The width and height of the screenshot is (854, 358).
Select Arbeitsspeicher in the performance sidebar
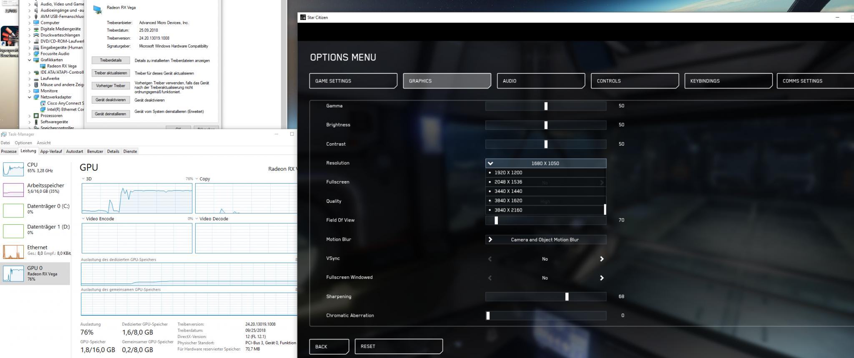point(35,189)
